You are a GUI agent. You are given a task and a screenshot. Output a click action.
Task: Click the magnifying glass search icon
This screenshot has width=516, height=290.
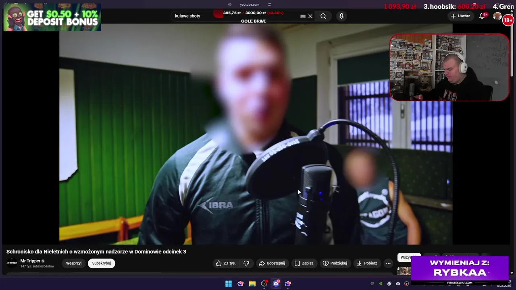[x=323, y=16]
